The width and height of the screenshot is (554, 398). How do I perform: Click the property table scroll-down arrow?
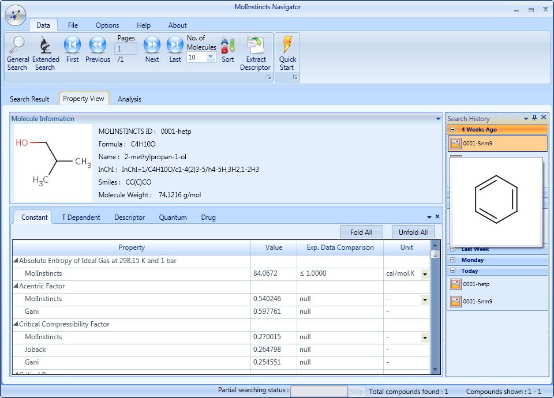click(x=435, y=369)
